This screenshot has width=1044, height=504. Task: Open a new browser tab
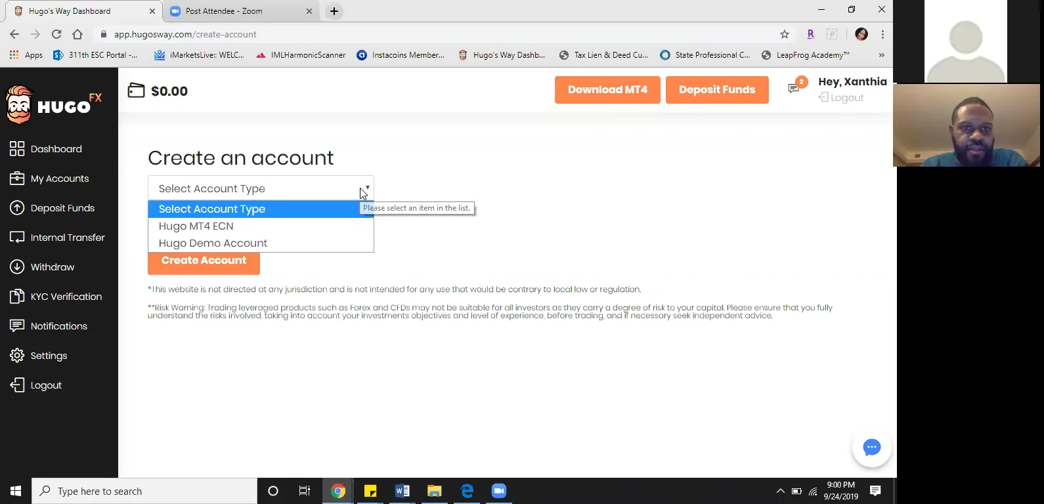[x=334, y=11]
